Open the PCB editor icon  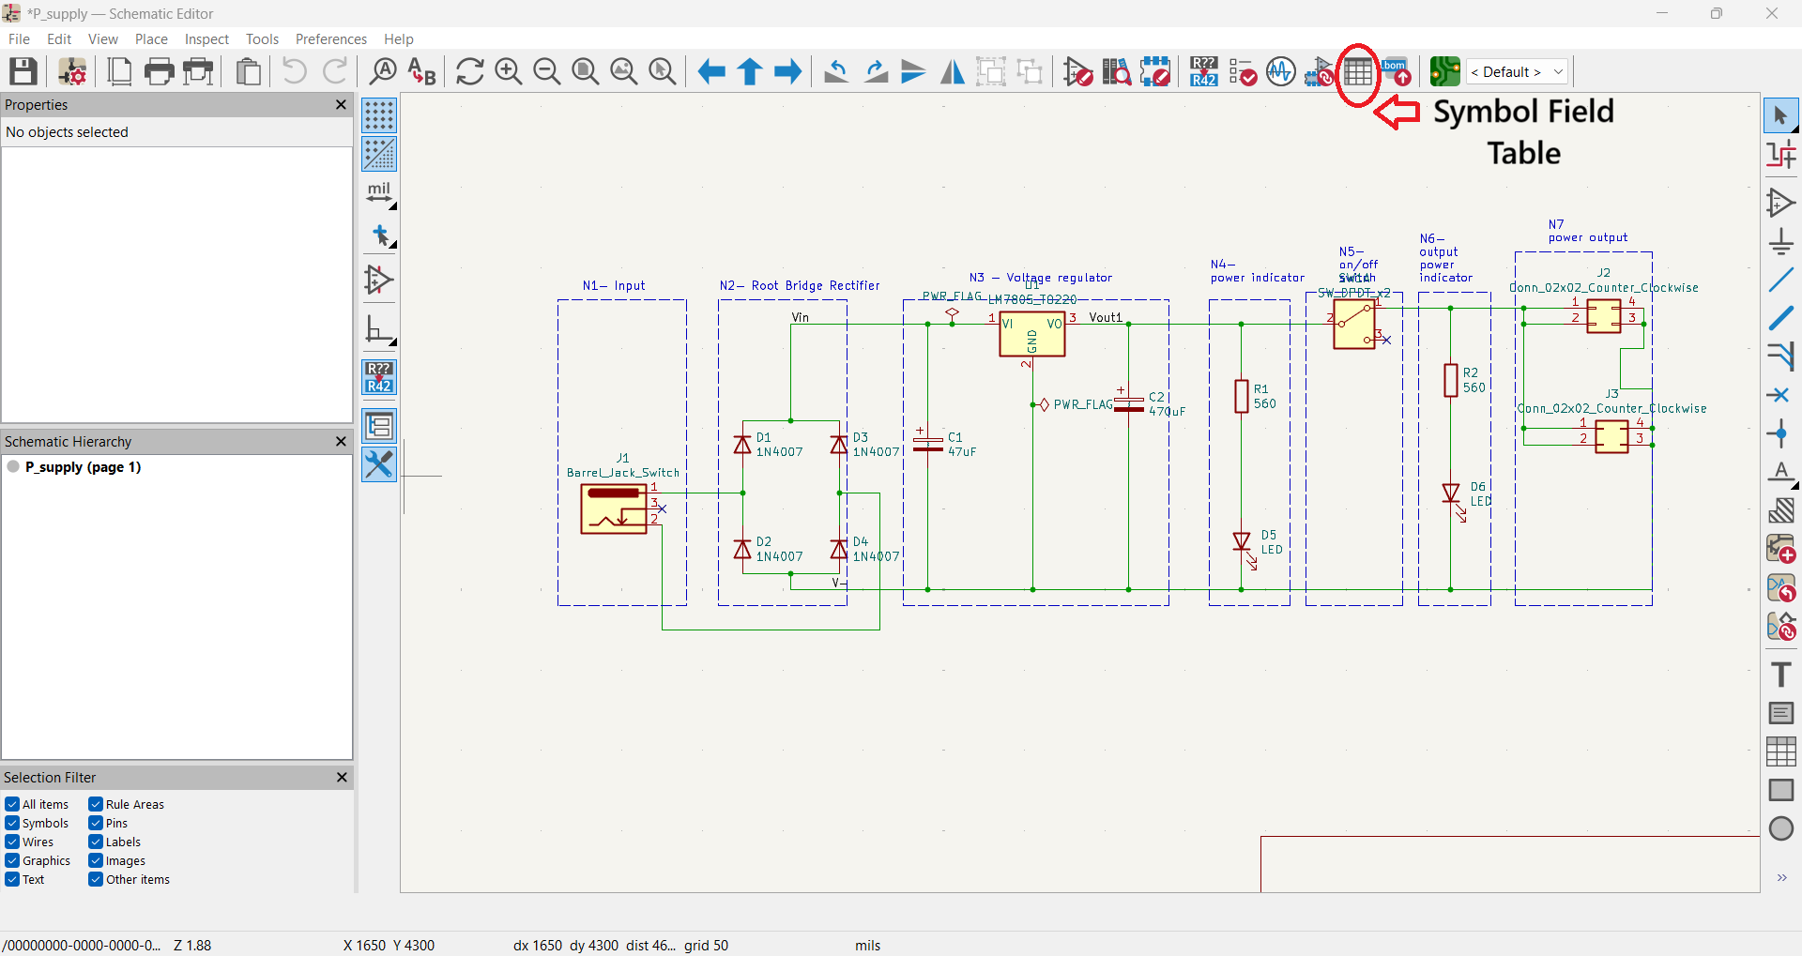[x=1445, y=71]
